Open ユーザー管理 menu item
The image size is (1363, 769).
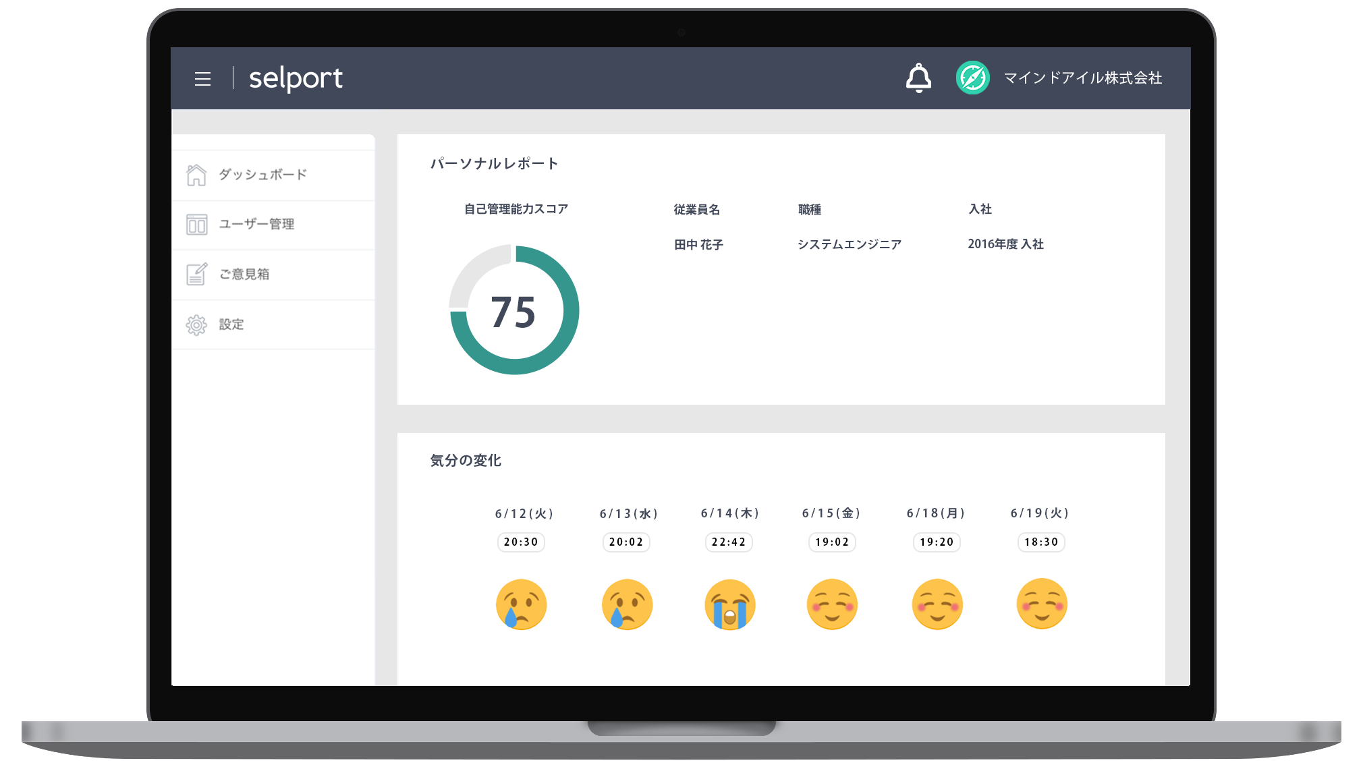click(273, 225)
